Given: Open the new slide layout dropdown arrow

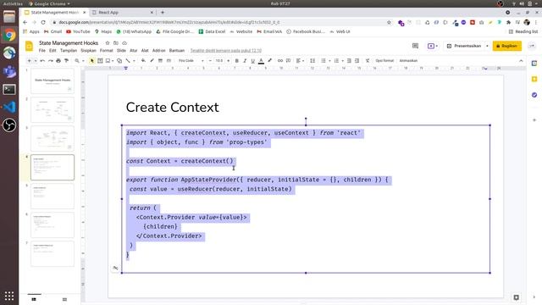Looking at the screenshot, I should [36, 61].
